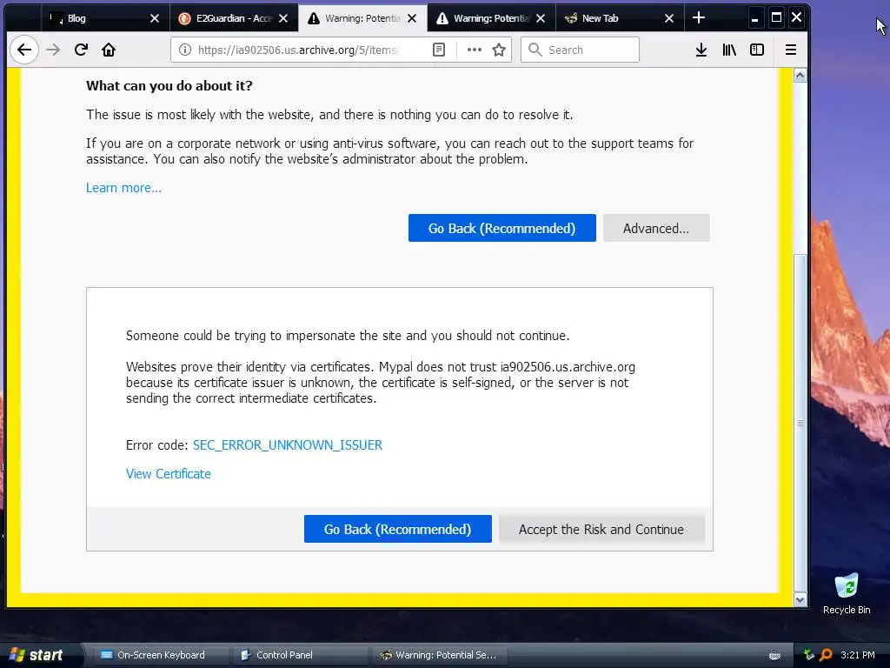The image size is (890, 668).
Task: Click the lower Go Back (Recommended) button
Action: [397, 529]
